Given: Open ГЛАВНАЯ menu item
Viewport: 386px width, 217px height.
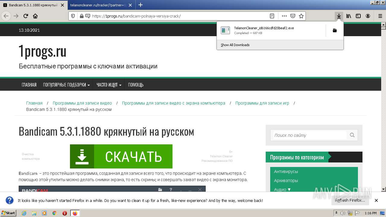Looking at the screenshot, I should tap(29, 85).
